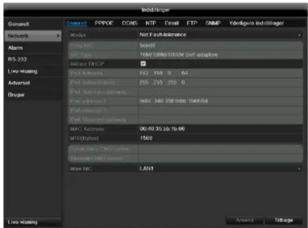Open the Bruger user section
The image size is (308, 228).
point(33,95)
